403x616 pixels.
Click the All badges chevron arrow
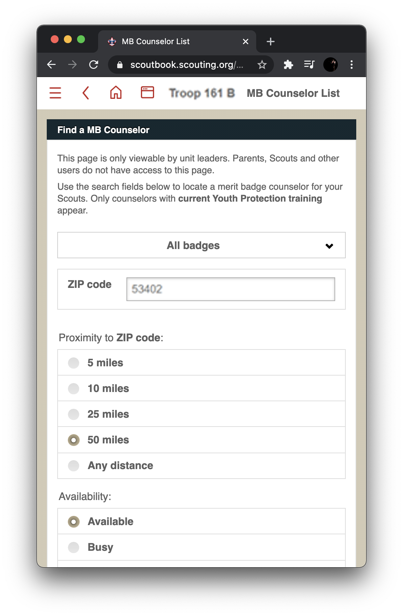click(x=329, y=246)
